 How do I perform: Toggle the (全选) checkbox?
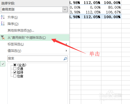[15, 65]
